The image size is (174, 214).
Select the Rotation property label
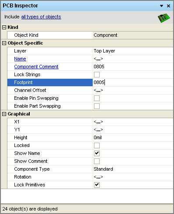pos(50,177)
